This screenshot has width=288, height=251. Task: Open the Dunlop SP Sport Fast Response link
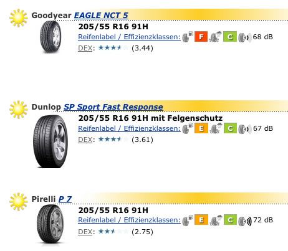pos(113,107)
